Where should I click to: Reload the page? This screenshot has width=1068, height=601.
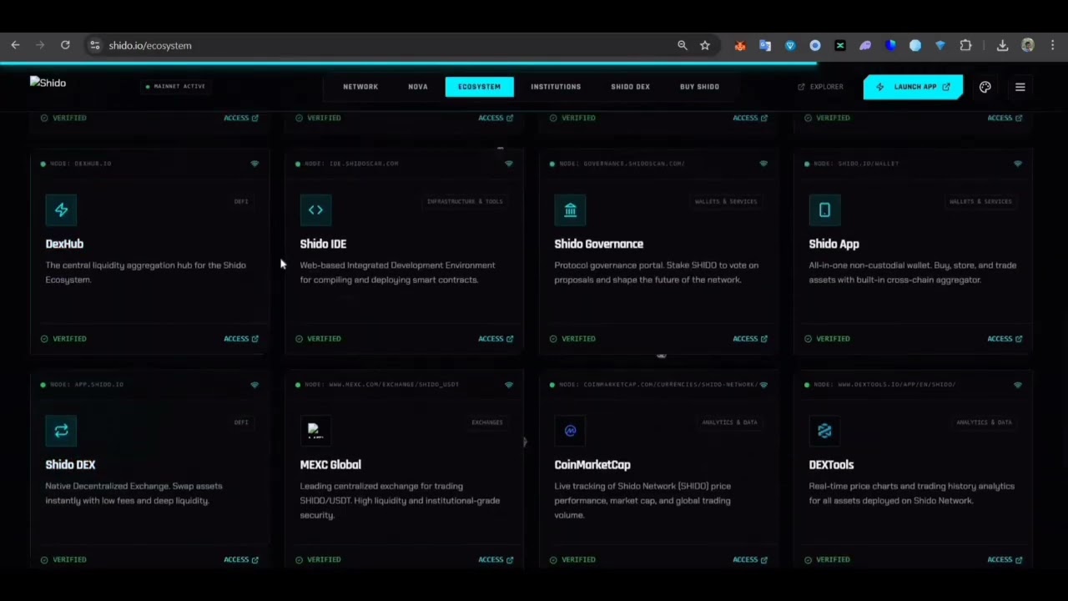(65, 45)
